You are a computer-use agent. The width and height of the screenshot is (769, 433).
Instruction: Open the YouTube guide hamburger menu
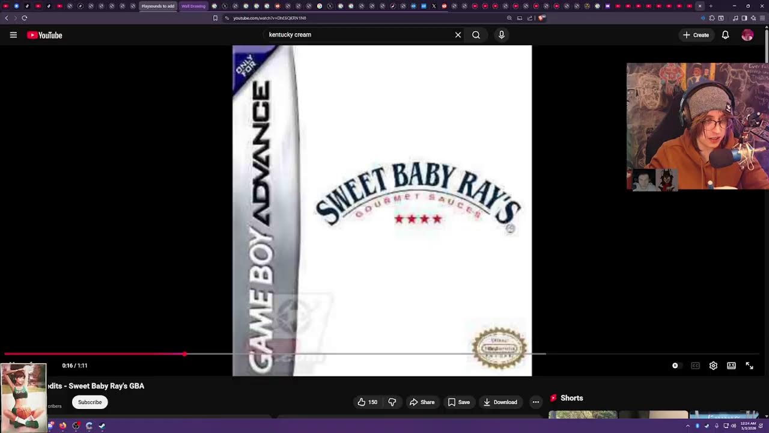(x=13, y=35)
